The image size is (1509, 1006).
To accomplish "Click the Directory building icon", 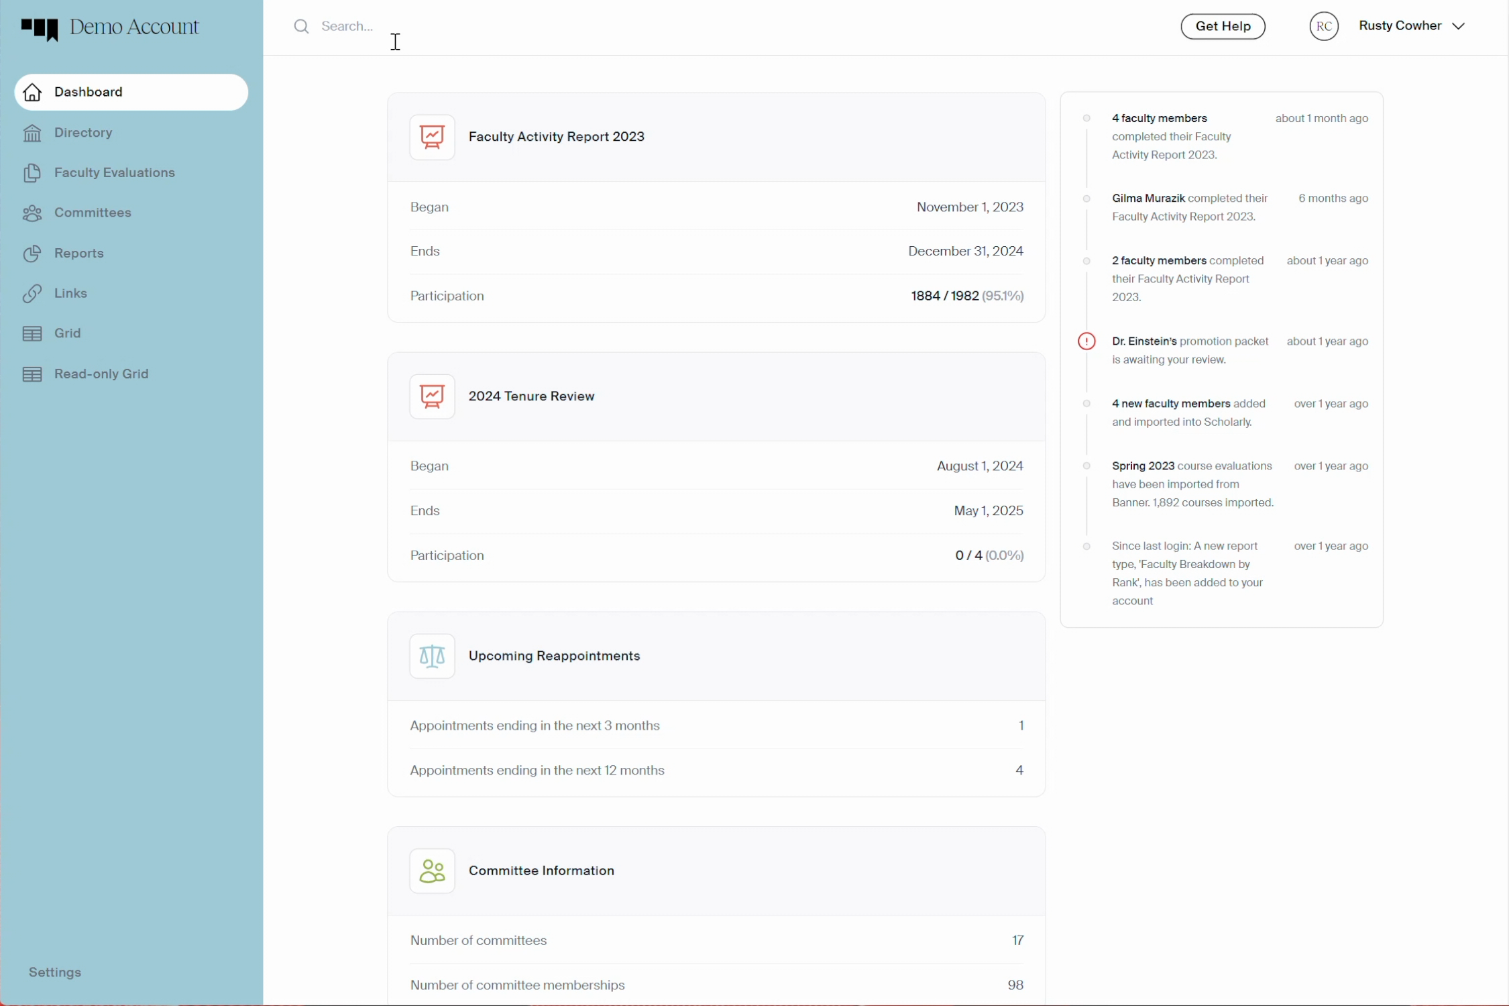I will pyautogui.click(x=32, y=133).
